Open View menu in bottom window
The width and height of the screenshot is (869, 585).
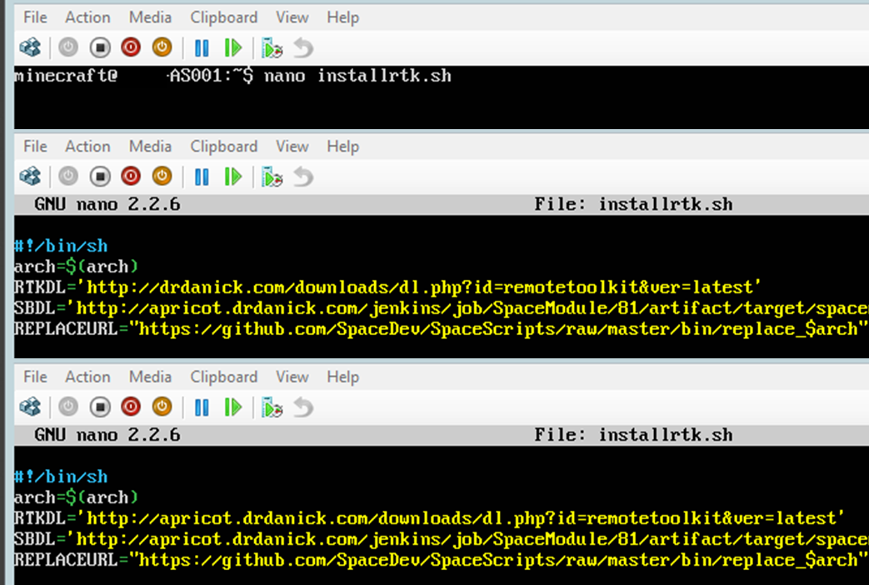[x=292, y=377]
